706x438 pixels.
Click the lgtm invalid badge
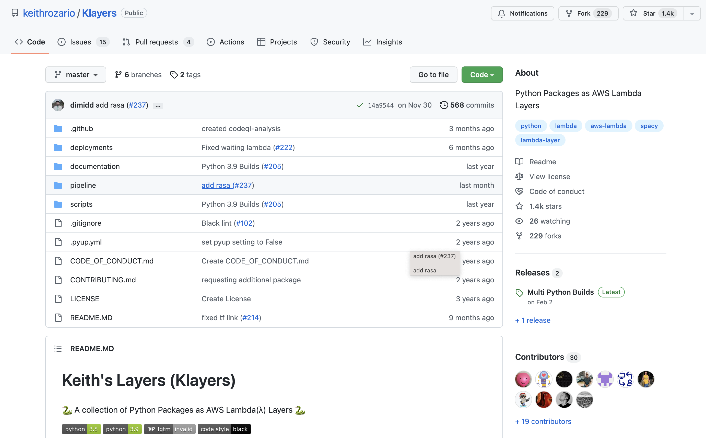[x=170, y=429]
